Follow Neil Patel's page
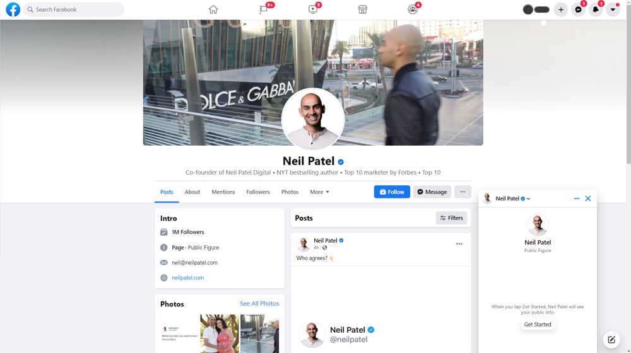The height and width of the screenshot is (353, 631). coord(392,192)
